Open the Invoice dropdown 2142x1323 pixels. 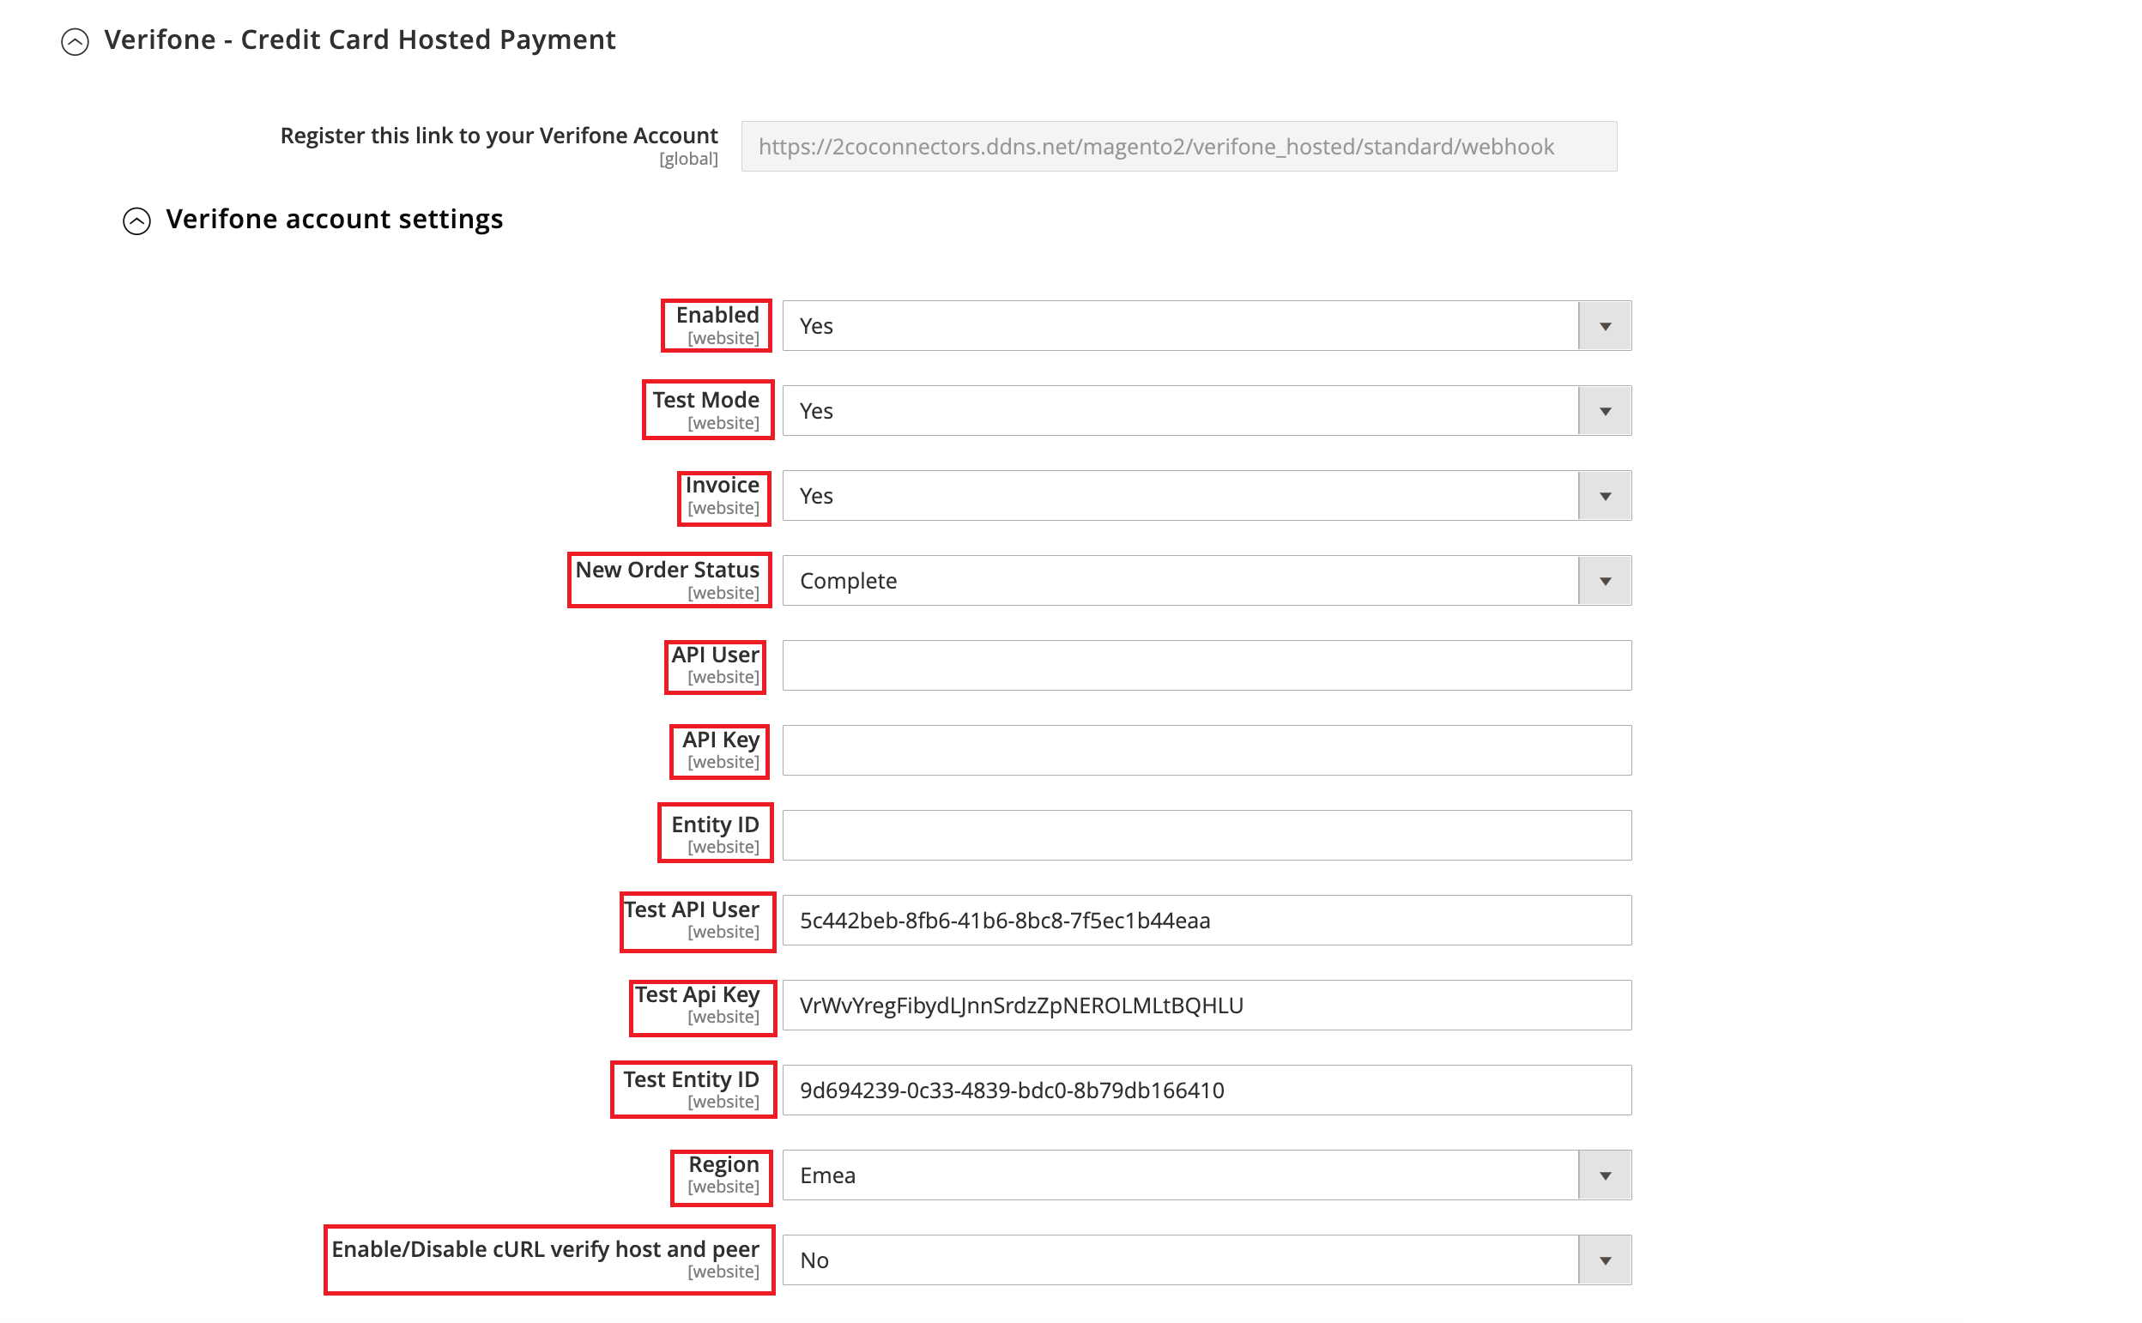click(x=1604, y=495)
